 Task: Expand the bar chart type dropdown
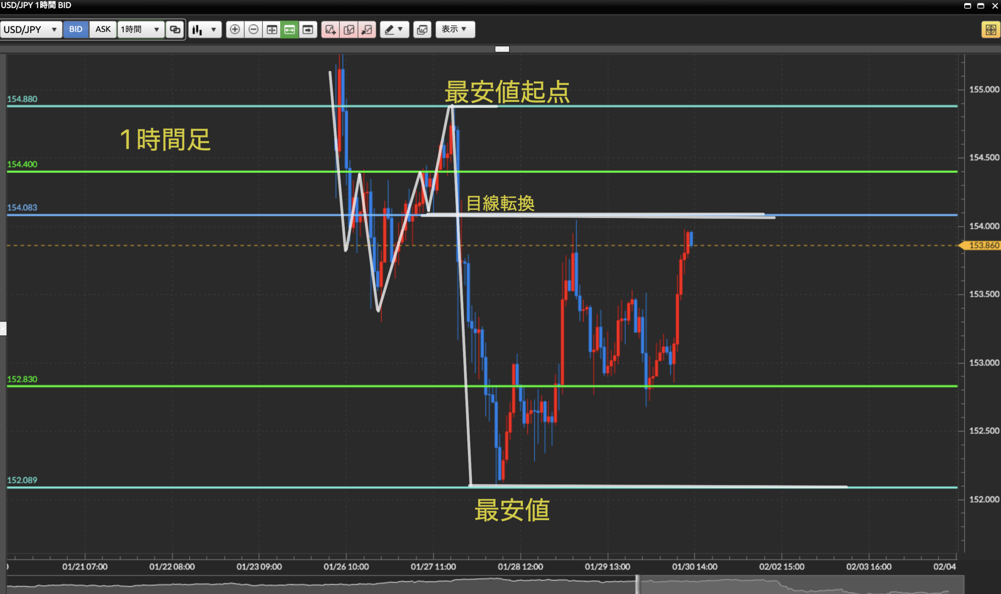[205, 29]
